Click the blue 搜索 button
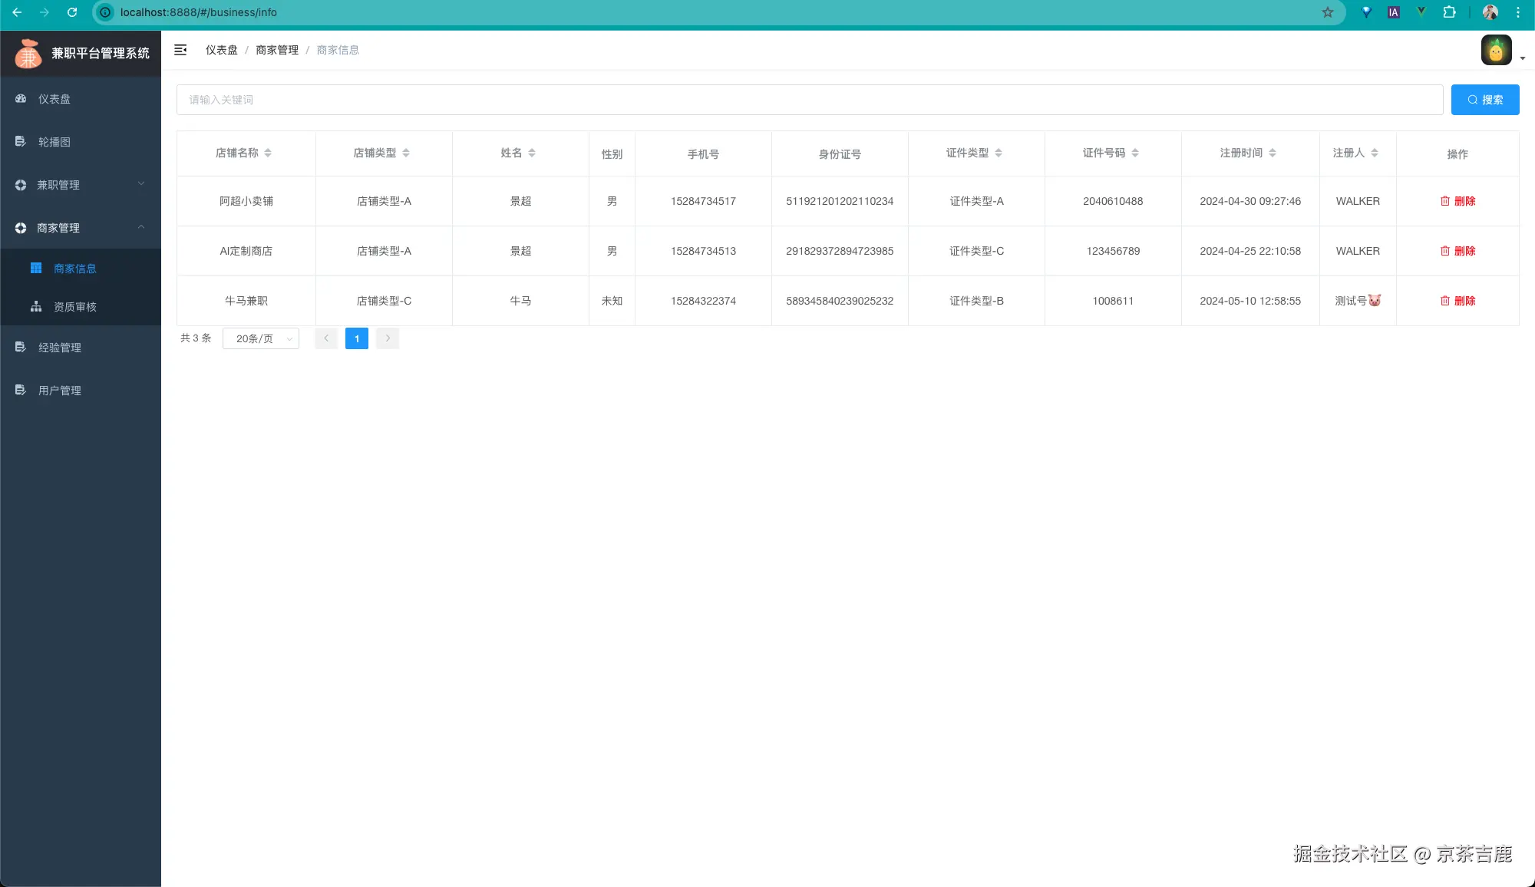1535x887 pixels. point(1484,100)
